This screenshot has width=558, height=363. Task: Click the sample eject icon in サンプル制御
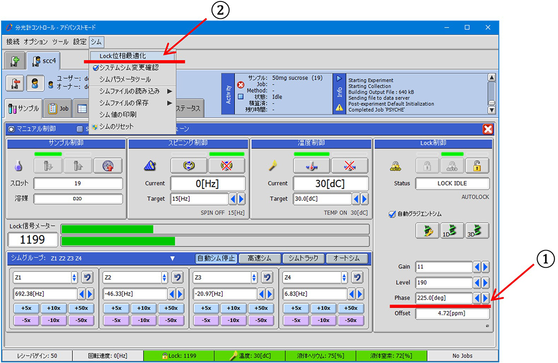point(78,166)
